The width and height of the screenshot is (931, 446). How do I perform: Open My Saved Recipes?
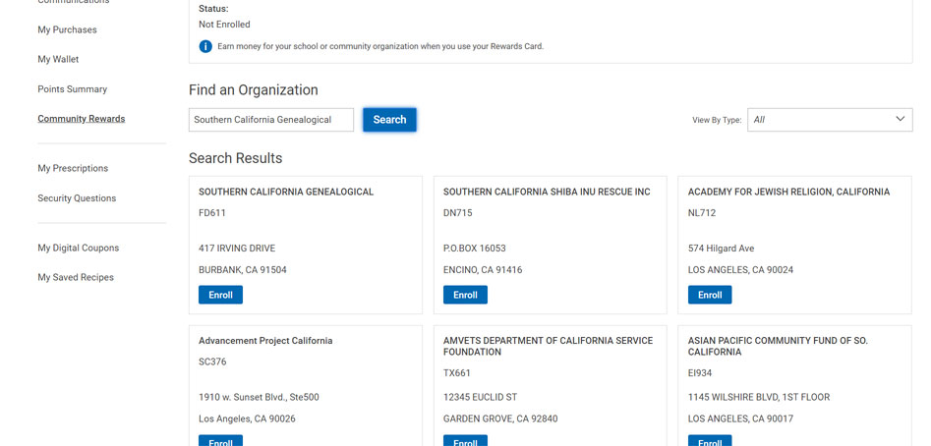pos(76,278)
